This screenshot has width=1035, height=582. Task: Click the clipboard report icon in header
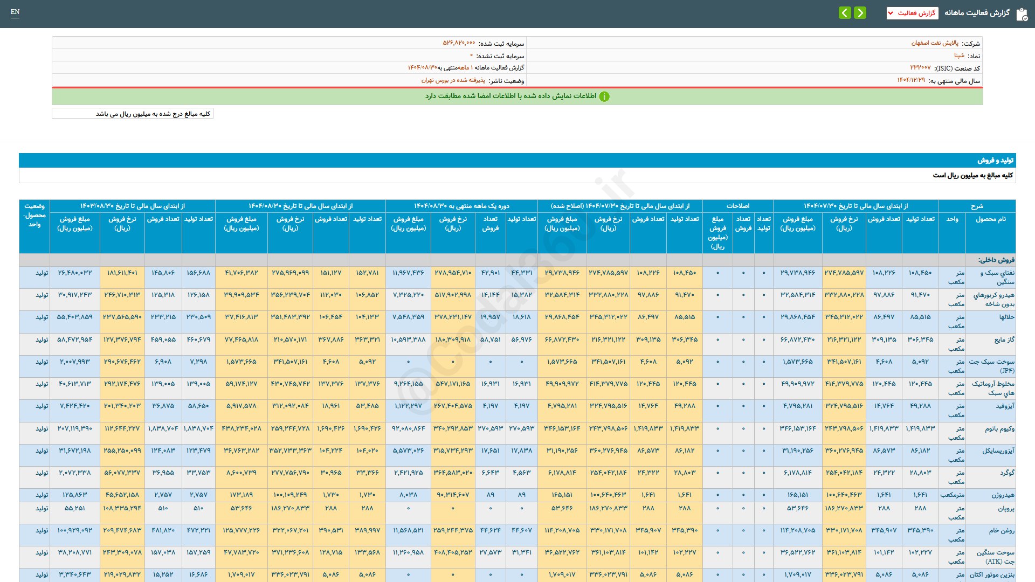click(x=1022, y=14)
